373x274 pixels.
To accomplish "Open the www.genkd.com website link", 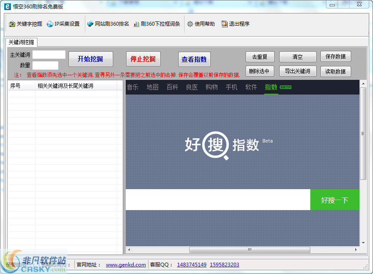I will pos(126,265).
